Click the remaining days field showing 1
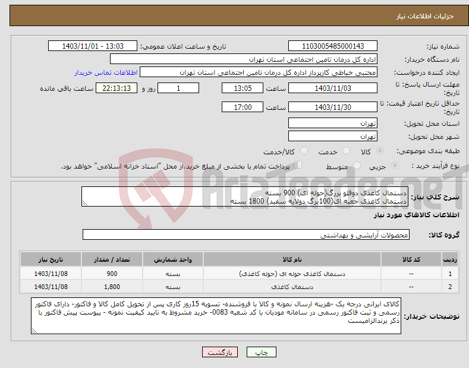 (178, 88)
